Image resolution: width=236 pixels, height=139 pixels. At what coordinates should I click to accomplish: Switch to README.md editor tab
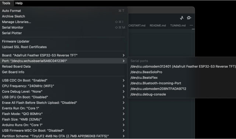(x=157, y=25)
